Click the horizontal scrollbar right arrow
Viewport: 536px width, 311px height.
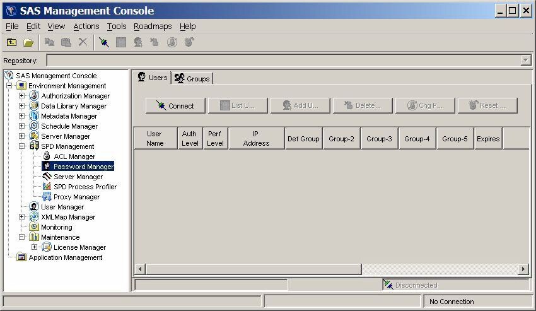tap(523, 269)
